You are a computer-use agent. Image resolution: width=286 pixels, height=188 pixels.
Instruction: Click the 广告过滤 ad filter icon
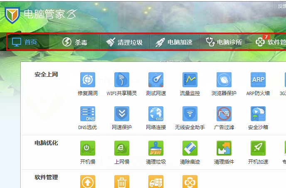pos(224,114)
